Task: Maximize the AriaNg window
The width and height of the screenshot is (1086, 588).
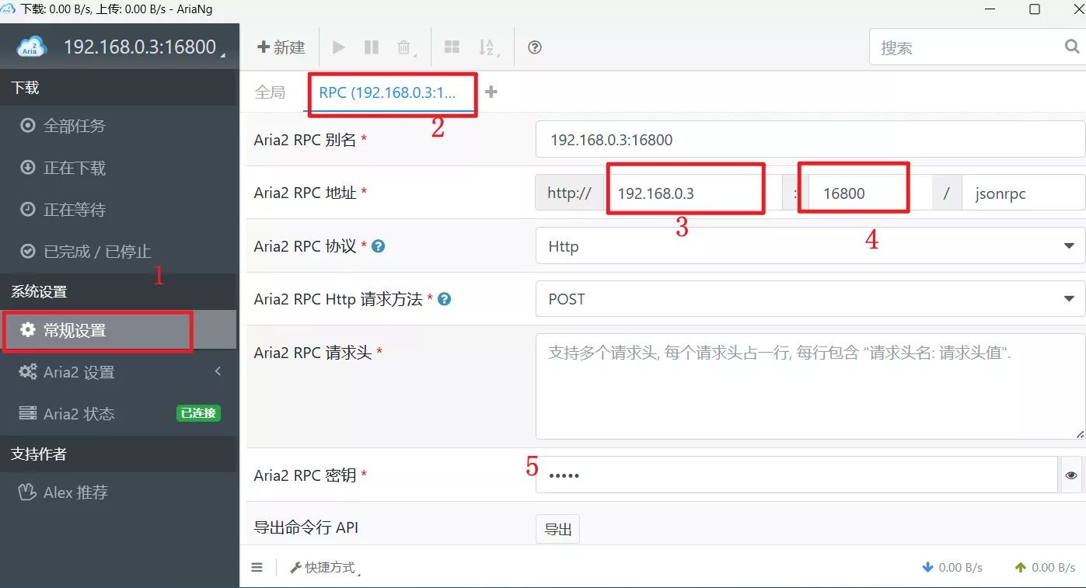Action: pyautogui.click(x=1035, y=9)
